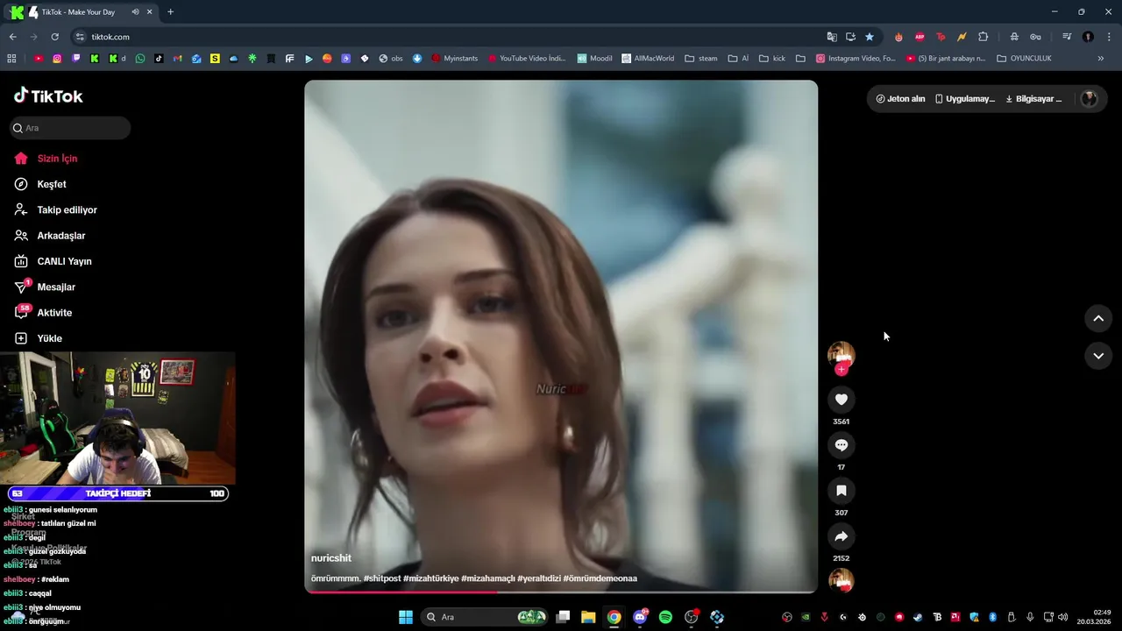Open the AdBlock Plus extension icon
The image size is (1122, 631).
point(920,37)
